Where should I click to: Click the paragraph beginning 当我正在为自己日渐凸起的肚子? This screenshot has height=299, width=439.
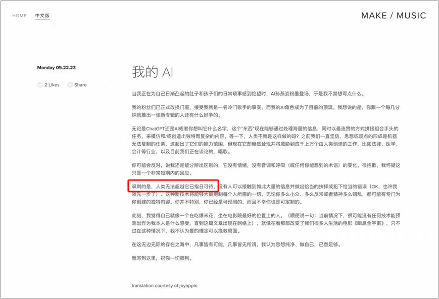[x=249, y=94]
